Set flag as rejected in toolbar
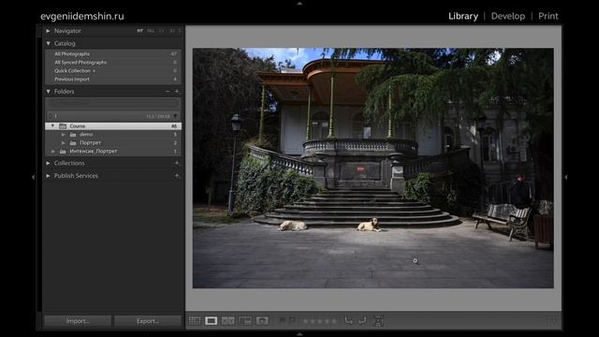 tap(292, 319)
